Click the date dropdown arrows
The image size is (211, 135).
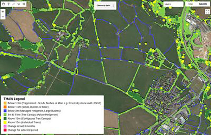click(x=113, y=6)
